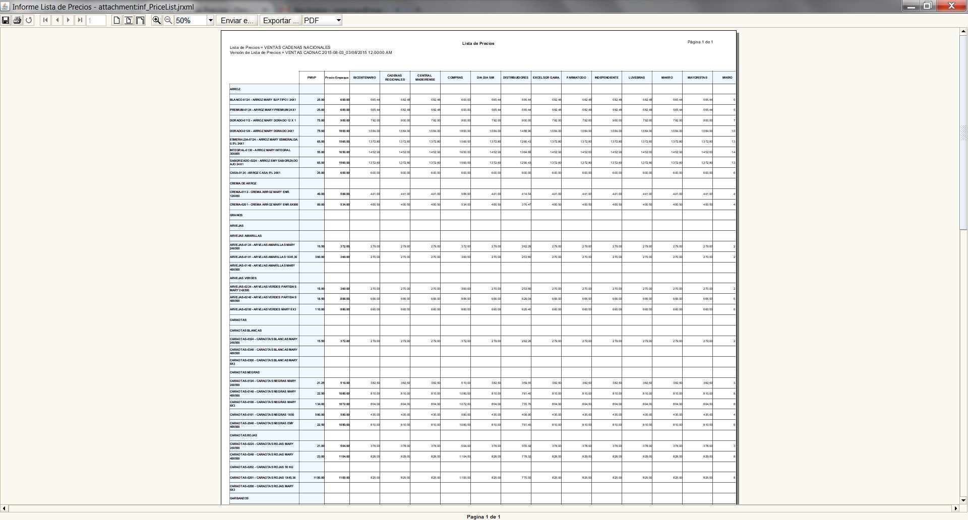Reload the report with the refresh icon
The image size is (968, 520).
click(x=29, y=20)
